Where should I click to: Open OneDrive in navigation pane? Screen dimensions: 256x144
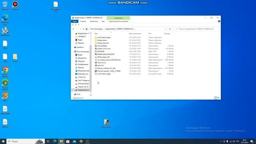coord(80,47)
